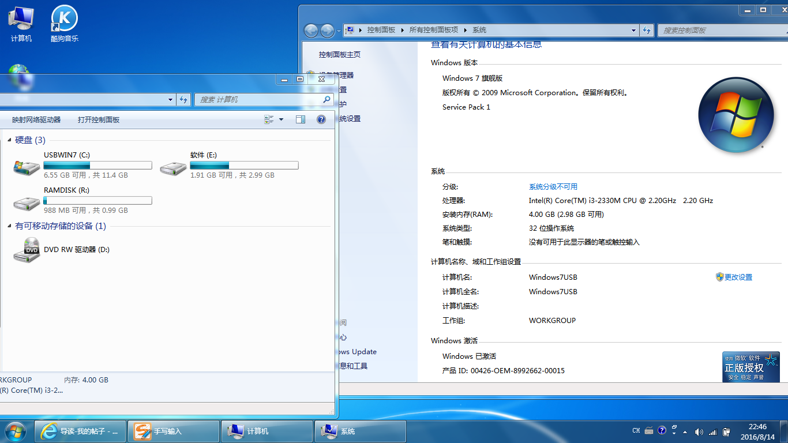Open the Computer window address history dropdown
This screenshot has height=443, width=788.
click(x=170, y=99)
